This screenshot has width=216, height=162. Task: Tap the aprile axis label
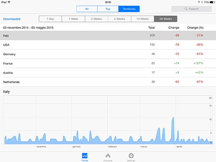179,146
